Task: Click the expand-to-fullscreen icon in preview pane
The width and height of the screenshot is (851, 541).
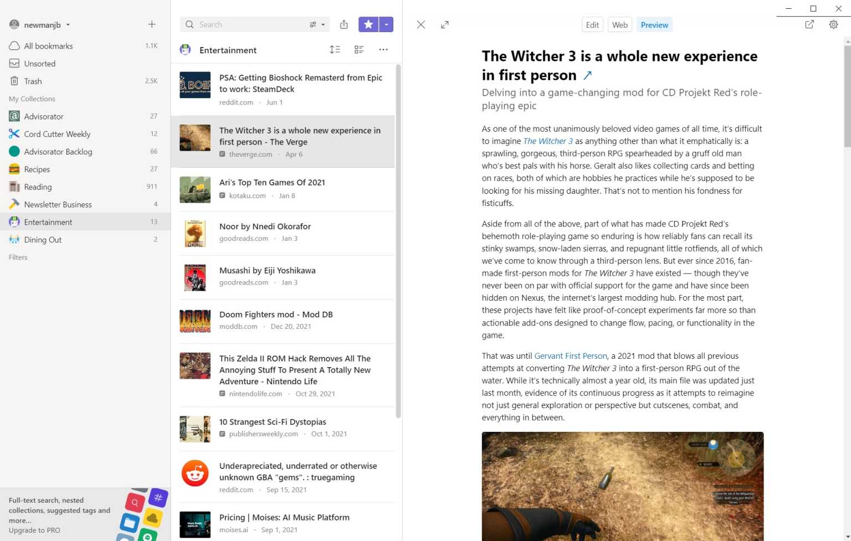Action: click(444, 24)
